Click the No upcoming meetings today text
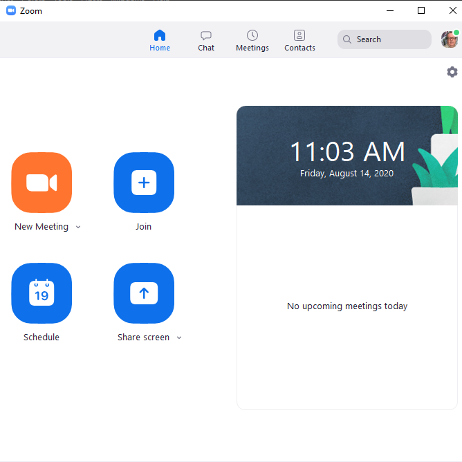Image resolution: width=462 pixels, height=462 pixels. pyautogui.click(x=347, y=306)
